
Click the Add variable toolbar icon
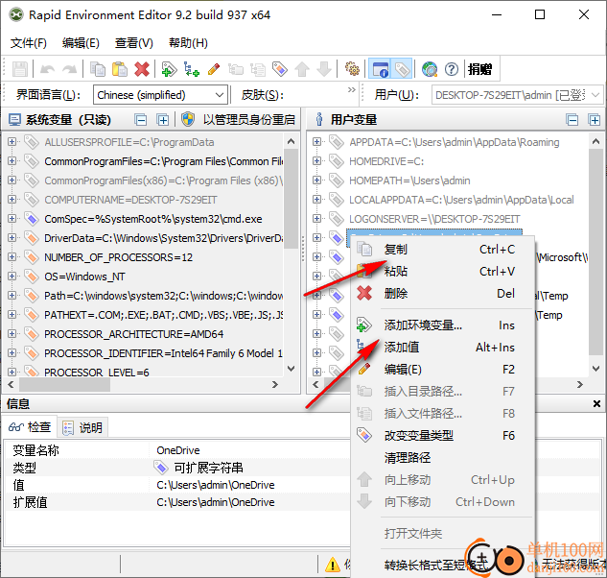[169, 69]
